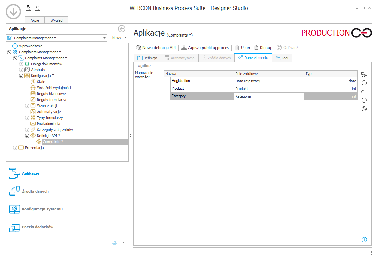Select the Registration mapping row

[264, 81]
